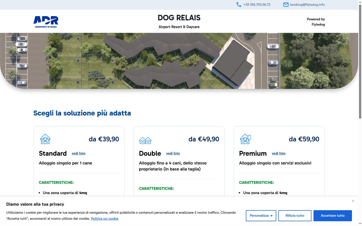Click Accettare tutto button

pos(333,216)
